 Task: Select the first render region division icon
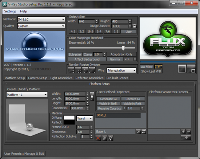71,70
